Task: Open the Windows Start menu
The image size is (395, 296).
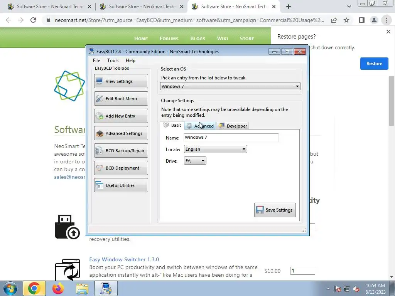Action: (10, 288)
